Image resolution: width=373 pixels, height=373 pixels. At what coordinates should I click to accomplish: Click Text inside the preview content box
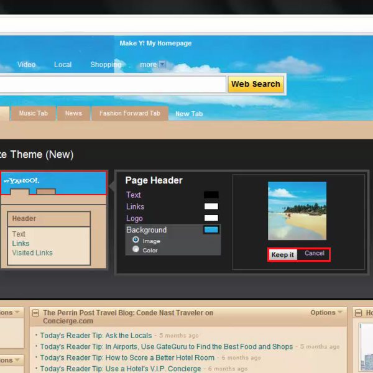click(x=19, y=234)
